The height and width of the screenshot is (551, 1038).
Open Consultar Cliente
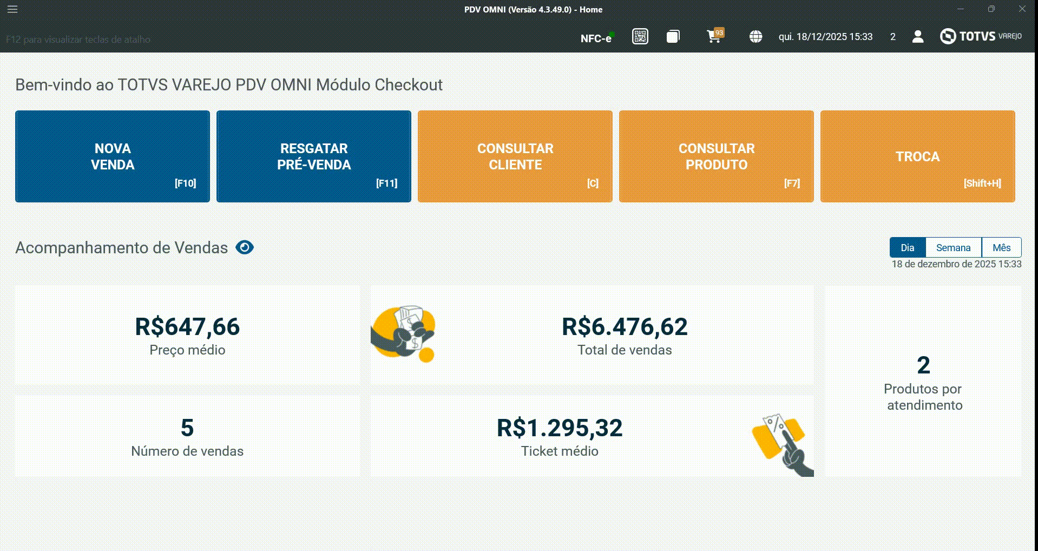point(515,156)
